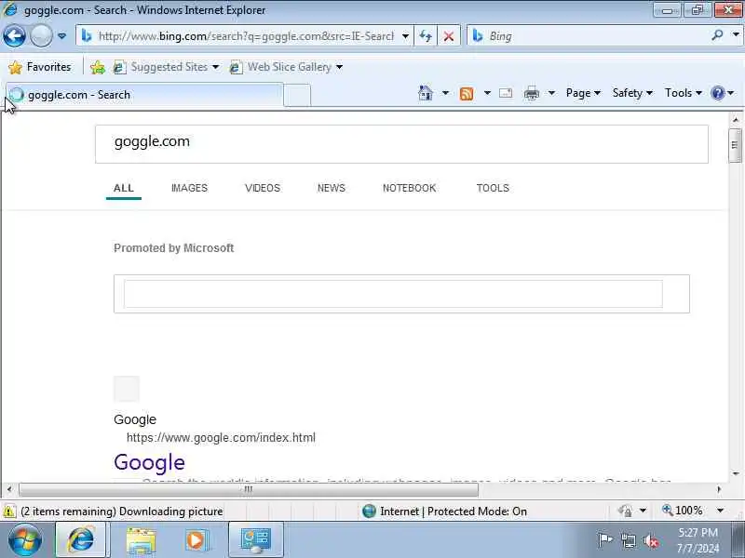Open the Page menu

coord(583,93)
